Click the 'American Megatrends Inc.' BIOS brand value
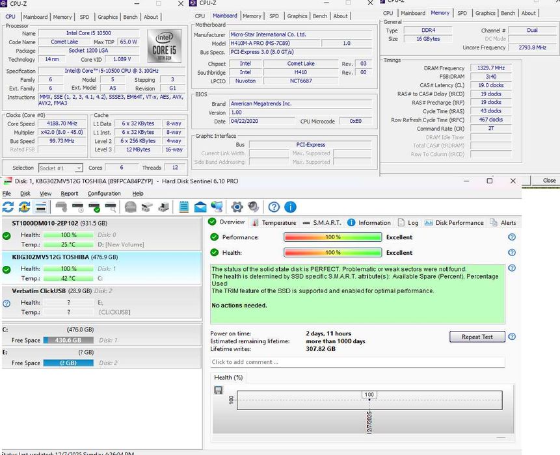This screenshot has width=560, height=455. point(300,103)
